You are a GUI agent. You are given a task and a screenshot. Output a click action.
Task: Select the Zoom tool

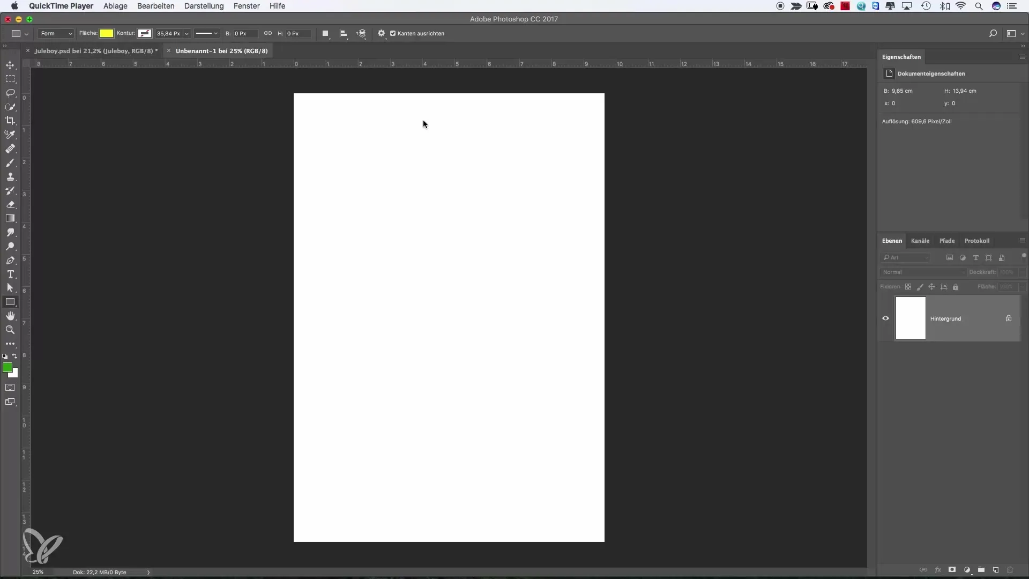(10, 330)
